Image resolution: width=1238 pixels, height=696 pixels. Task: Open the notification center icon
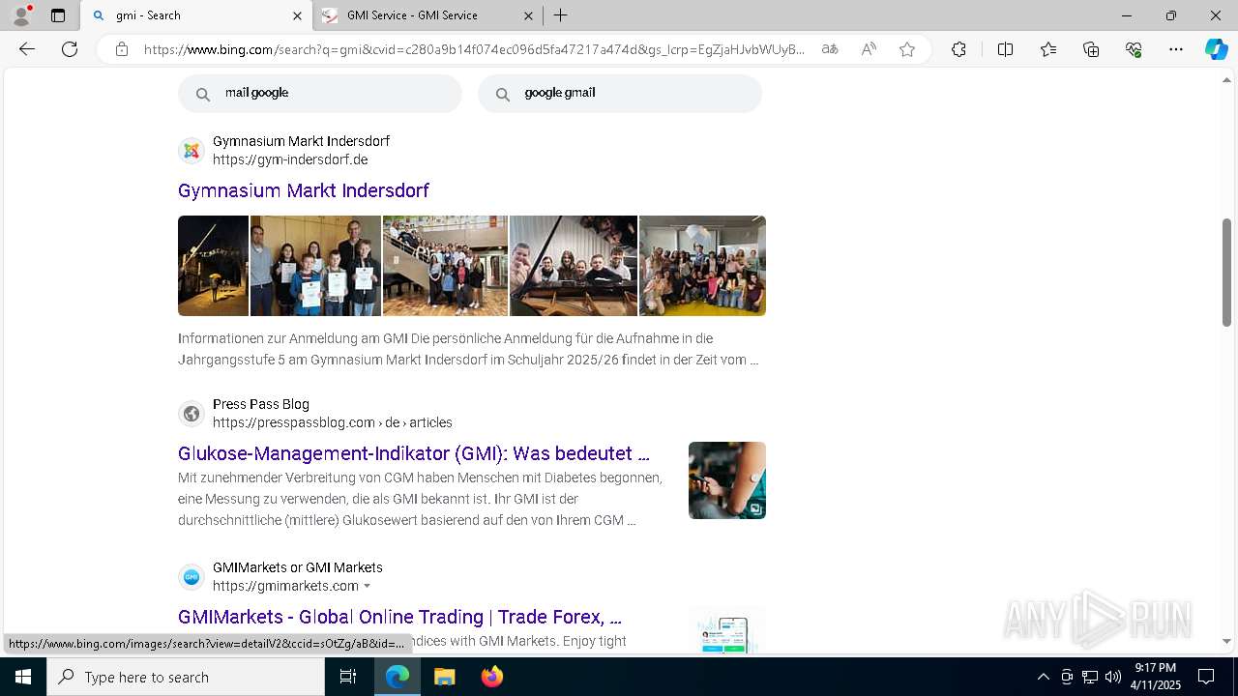1207,677
